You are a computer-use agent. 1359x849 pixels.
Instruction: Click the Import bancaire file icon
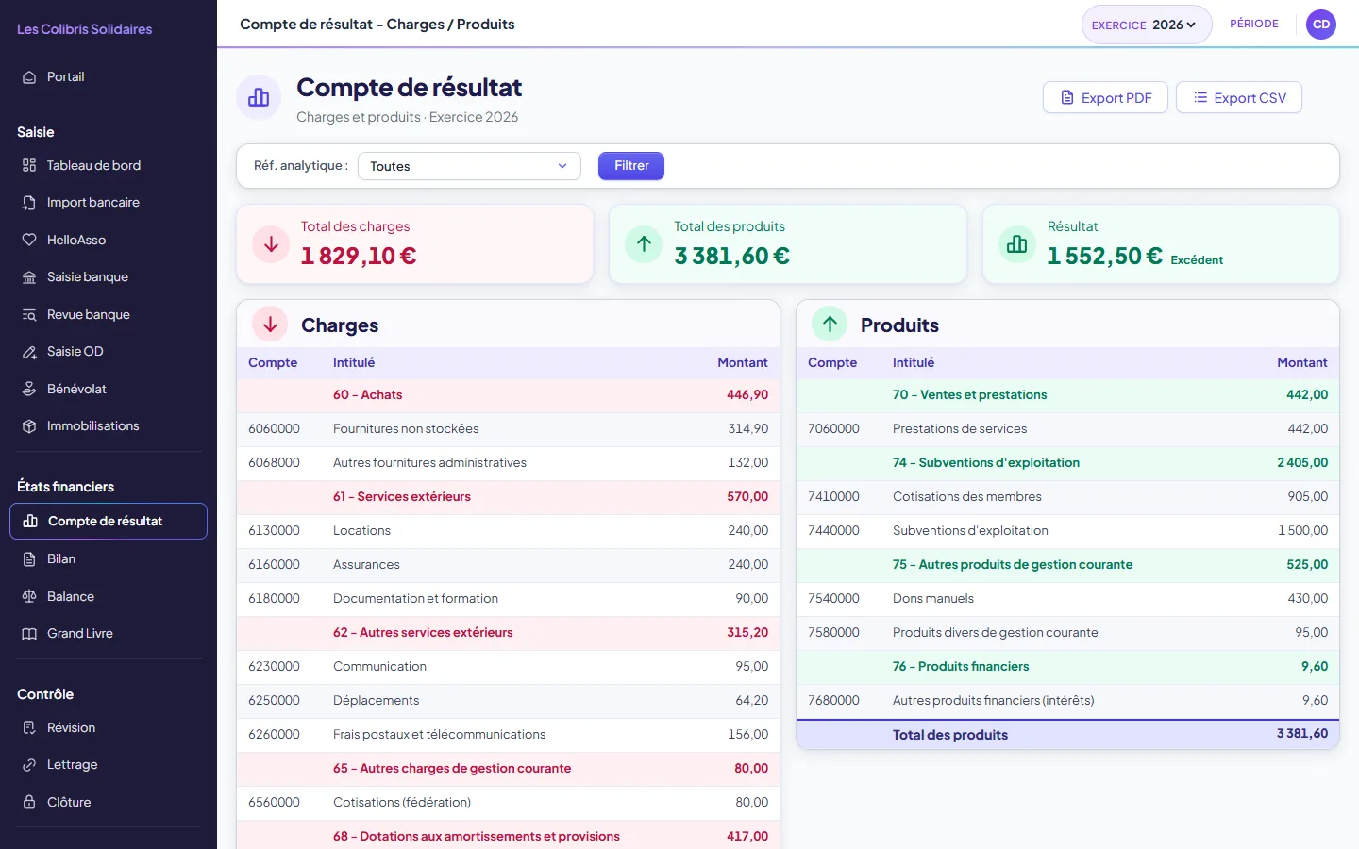click(x=29, y=203)
